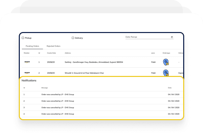Click the date of notification 3

click(174, 108)
